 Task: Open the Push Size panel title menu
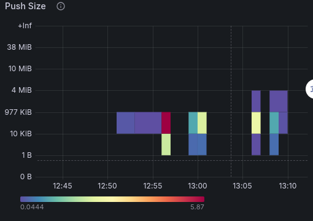click(25, 6)
